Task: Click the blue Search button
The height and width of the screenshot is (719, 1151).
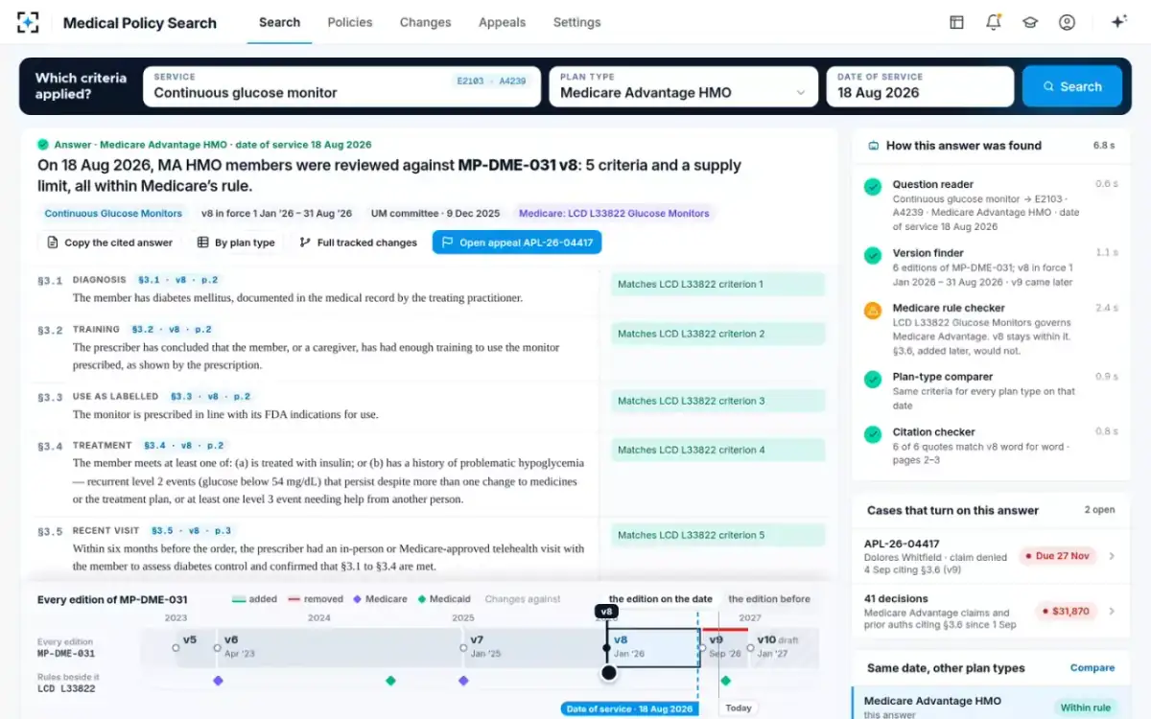Action: pos(1072,86)
